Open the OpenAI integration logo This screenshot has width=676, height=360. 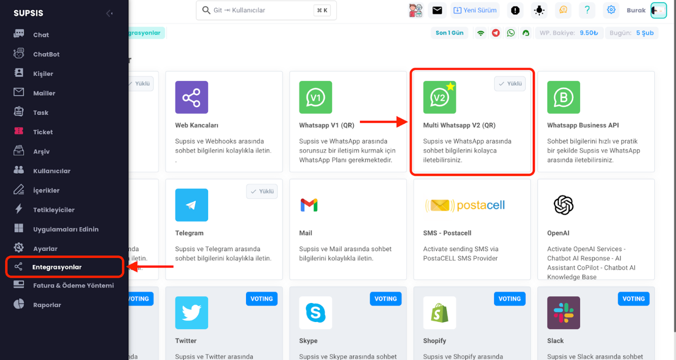pos(564,205)
